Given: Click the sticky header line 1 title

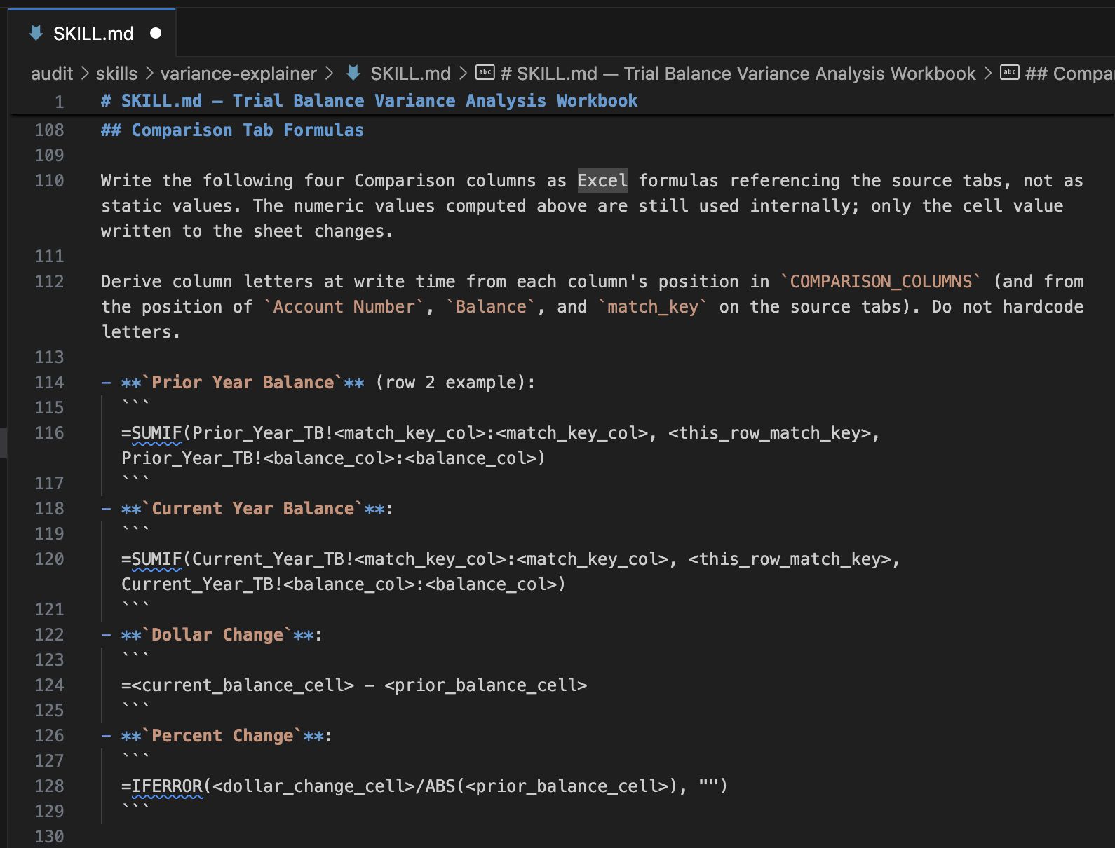Looking at the screenshot, I should [369, 101].
